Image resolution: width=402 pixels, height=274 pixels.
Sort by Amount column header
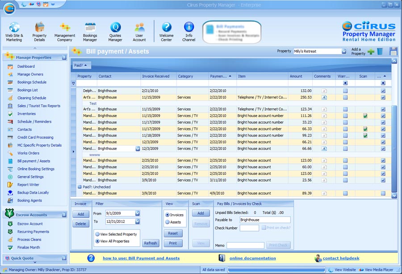coord(300,76)
